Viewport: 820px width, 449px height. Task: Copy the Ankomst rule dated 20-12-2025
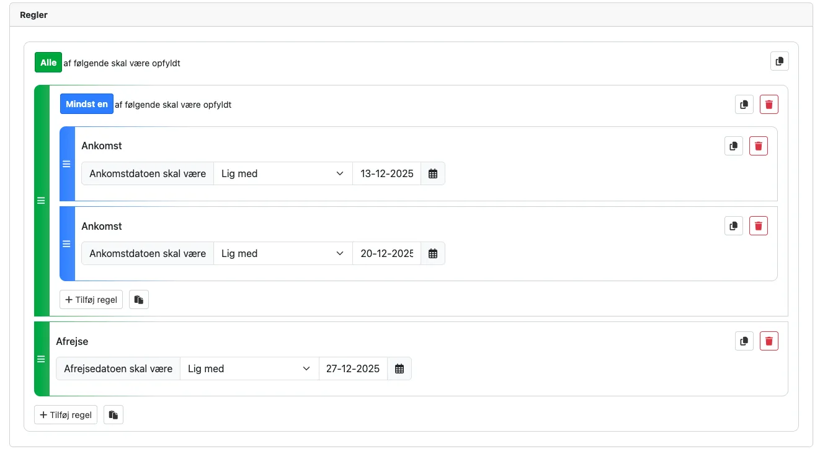click(x=733, y=226)
